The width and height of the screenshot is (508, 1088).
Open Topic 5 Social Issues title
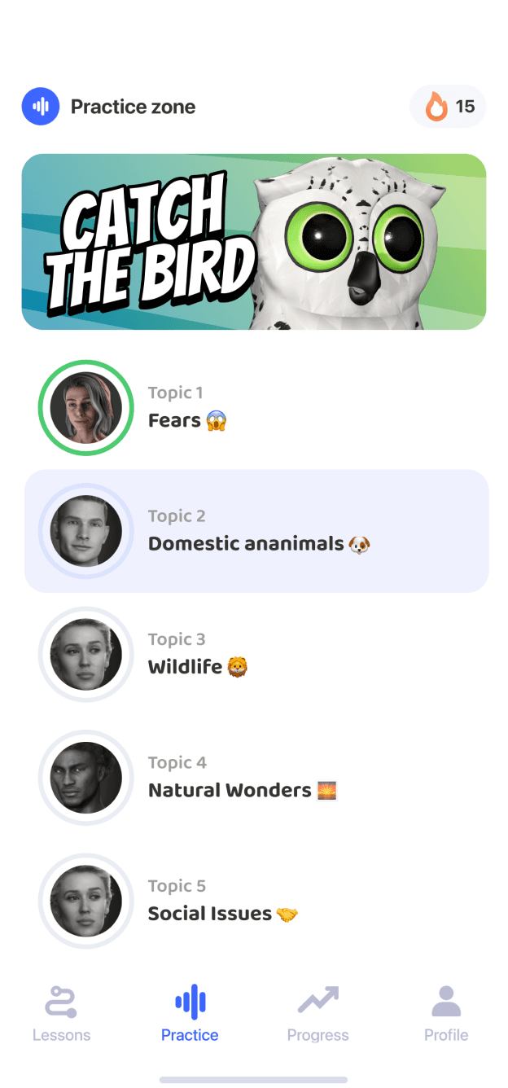pyautogui.click(x=210, y=914)
